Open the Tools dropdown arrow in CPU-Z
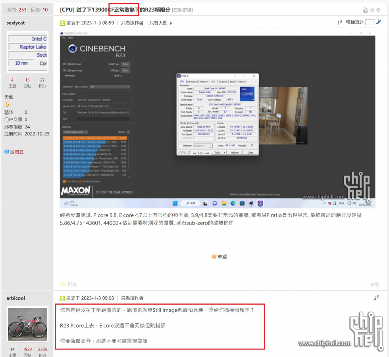This screenshot has width=389, height=357. (224, 152)
